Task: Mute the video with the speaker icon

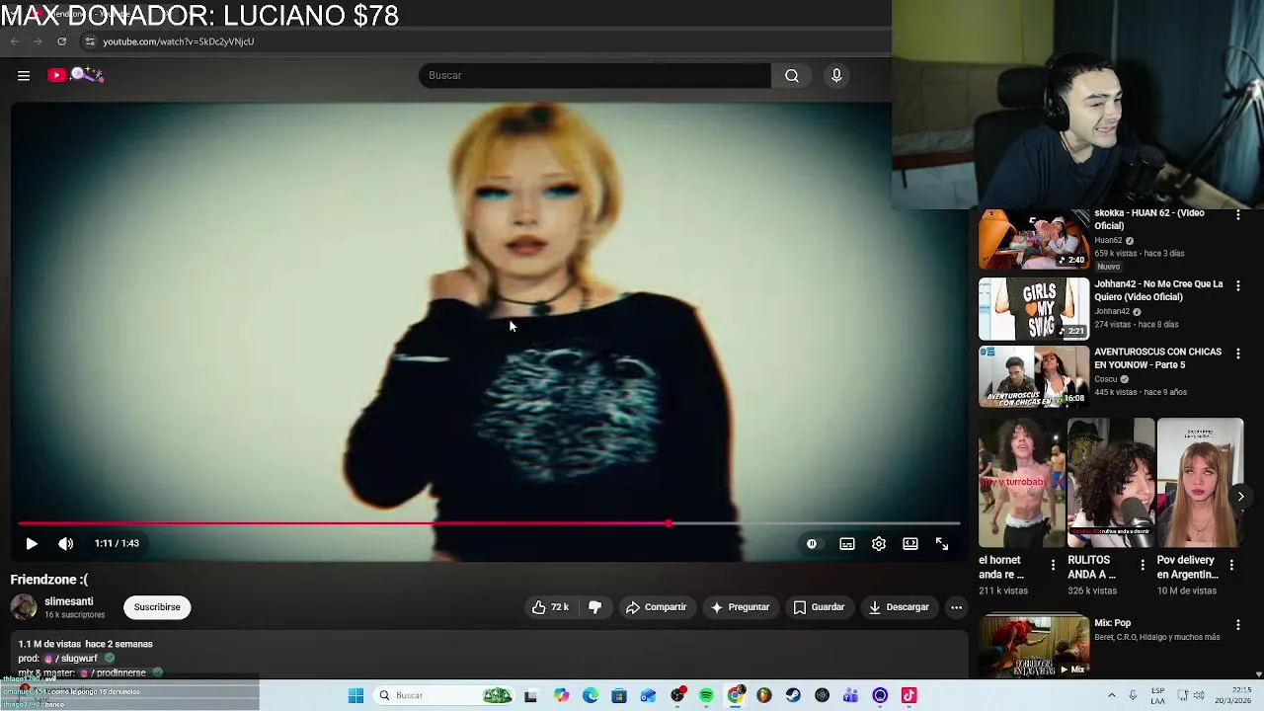Action: click(x=65, y=543)
